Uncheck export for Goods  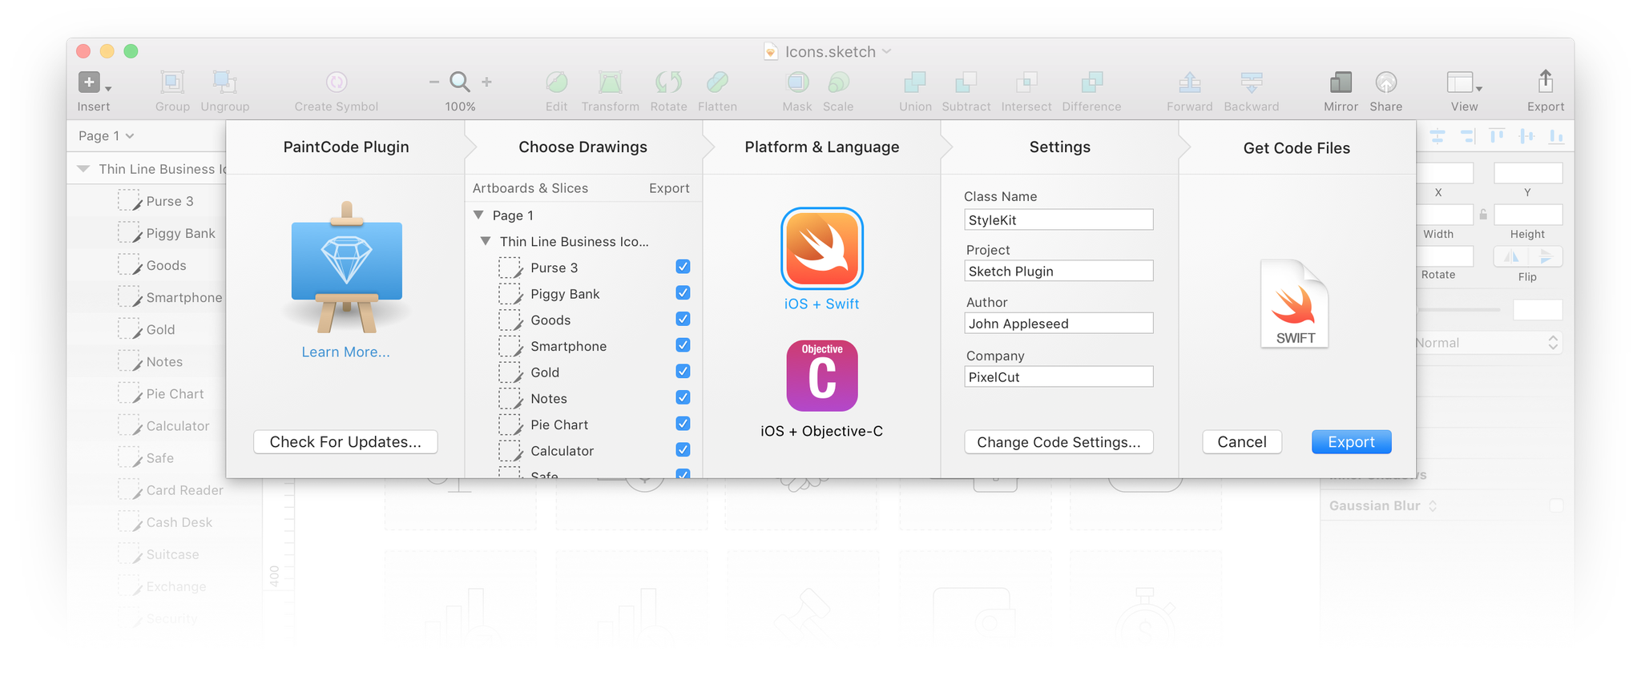click(x=683, y=319)
